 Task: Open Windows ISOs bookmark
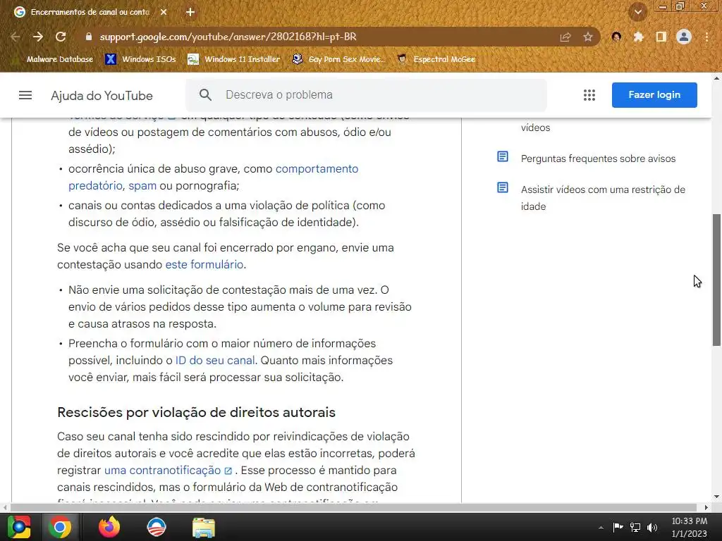[x=141, y=59]
